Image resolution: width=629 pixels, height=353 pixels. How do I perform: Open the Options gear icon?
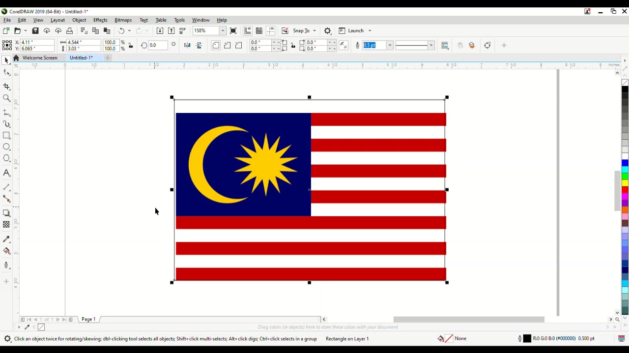pos(328,31)
